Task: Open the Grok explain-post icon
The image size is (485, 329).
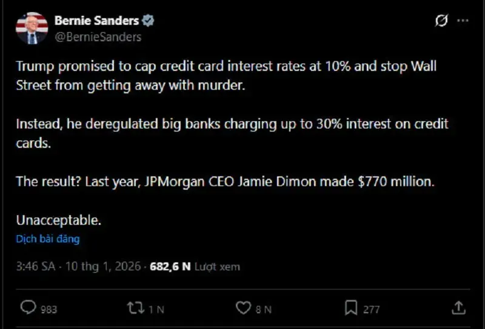Action: pos(442,21)
